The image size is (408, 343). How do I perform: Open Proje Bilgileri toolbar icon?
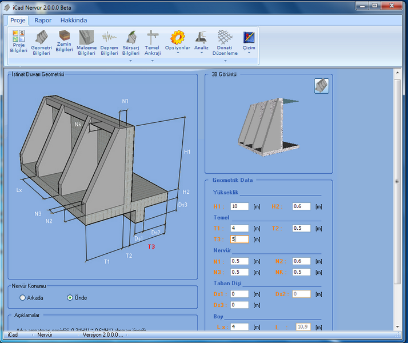coord(18,41)
